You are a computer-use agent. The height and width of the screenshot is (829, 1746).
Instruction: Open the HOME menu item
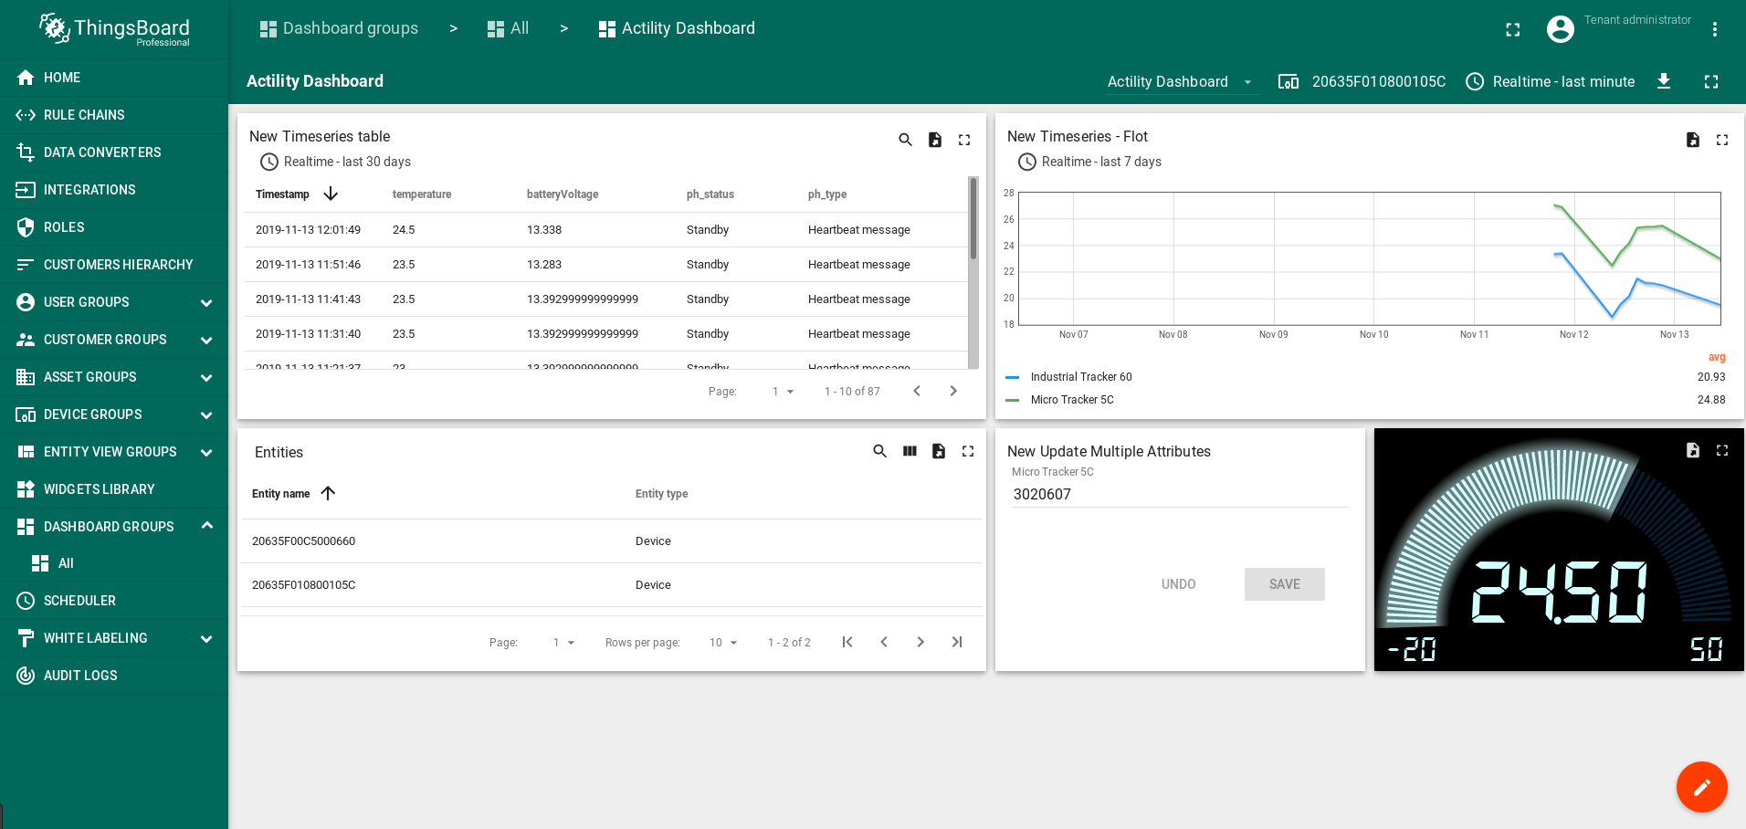coord(114,78)
